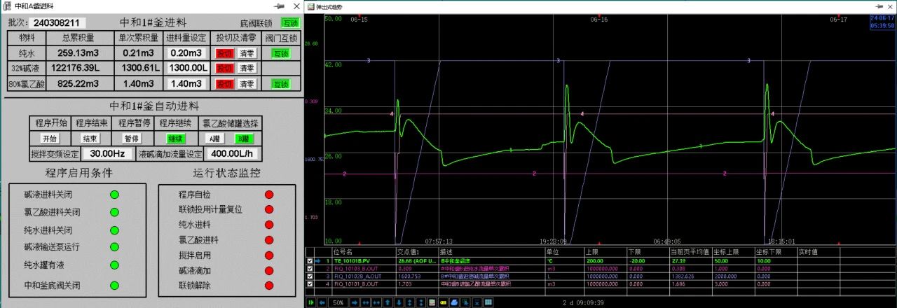Click the vertical compress arrows icon
897x308 pixels.
pyautogui.click(x=420, y=302)
